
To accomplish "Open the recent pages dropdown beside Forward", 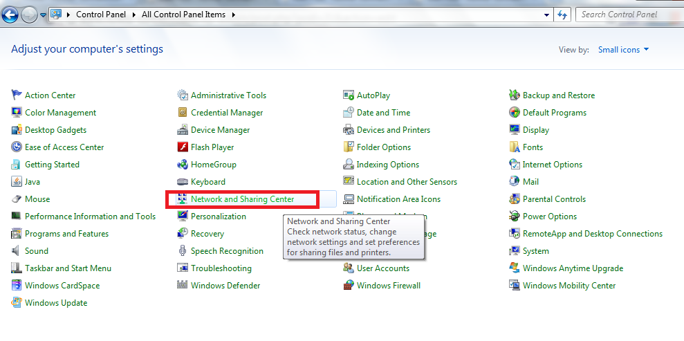I will click(x=43, y=15).
